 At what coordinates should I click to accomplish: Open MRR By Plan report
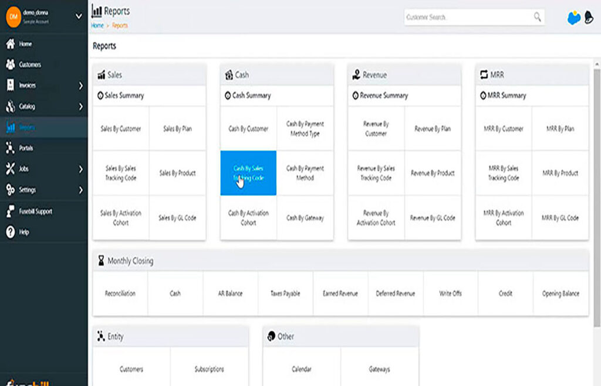coord(561,128)
